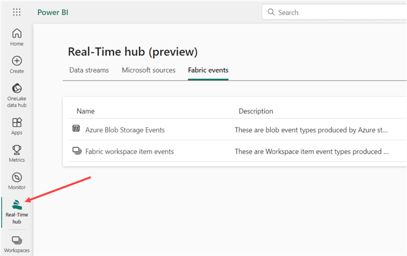Image resolution: width=407 pixels, height=256 pixels.
Task: Open Metrics in the sidebar
Action: (x=17, y=154)
